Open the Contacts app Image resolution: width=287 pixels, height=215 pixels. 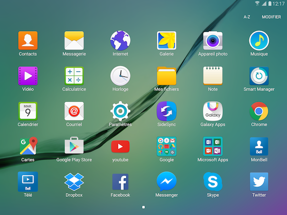pos(28,41)
